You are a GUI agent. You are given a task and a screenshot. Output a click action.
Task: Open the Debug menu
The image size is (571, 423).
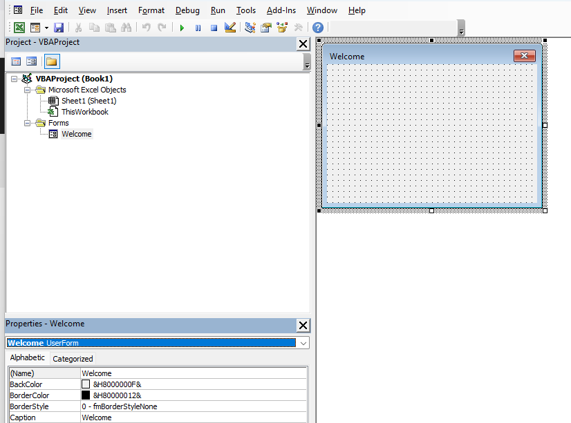(187, 10)
